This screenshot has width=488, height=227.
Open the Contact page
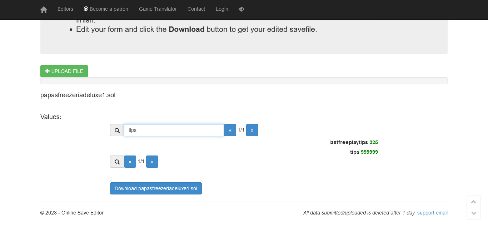click(196, 9)
